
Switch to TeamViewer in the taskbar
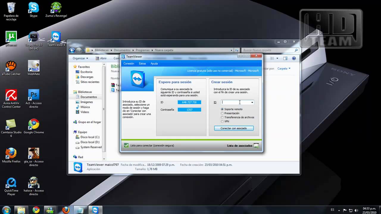(95, 210)
